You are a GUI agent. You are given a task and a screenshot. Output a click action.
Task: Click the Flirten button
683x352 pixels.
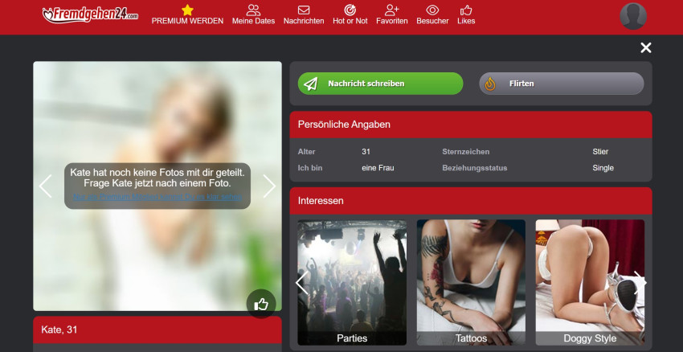click(x=562, y=84)
